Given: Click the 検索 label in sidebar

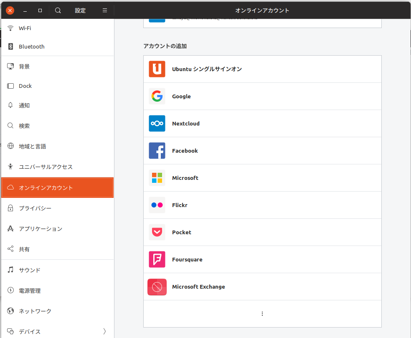Looking at the screenshot, I should pyautogui.click(x=24, y=125).
